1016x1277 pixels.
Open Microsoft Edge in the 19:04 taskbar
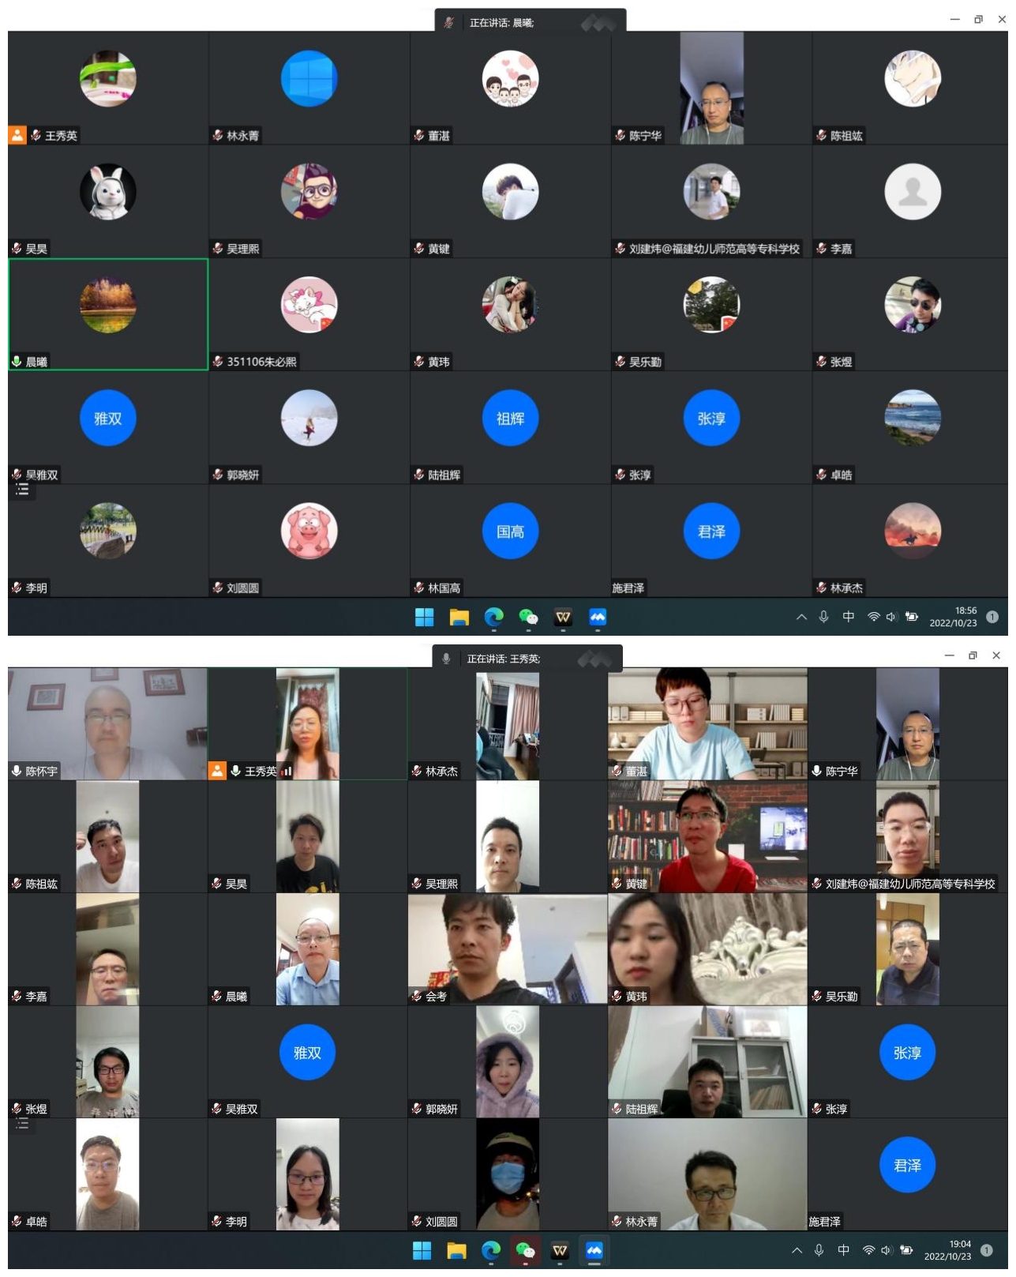[491, 1250]
